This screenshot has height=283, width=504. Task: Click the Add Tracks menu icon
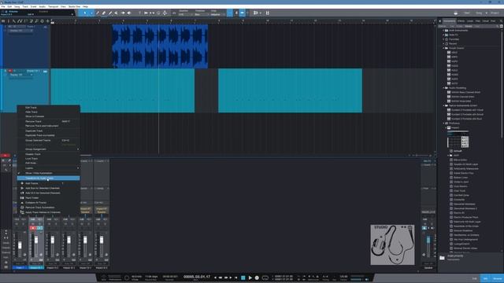[x=22, y=183]
